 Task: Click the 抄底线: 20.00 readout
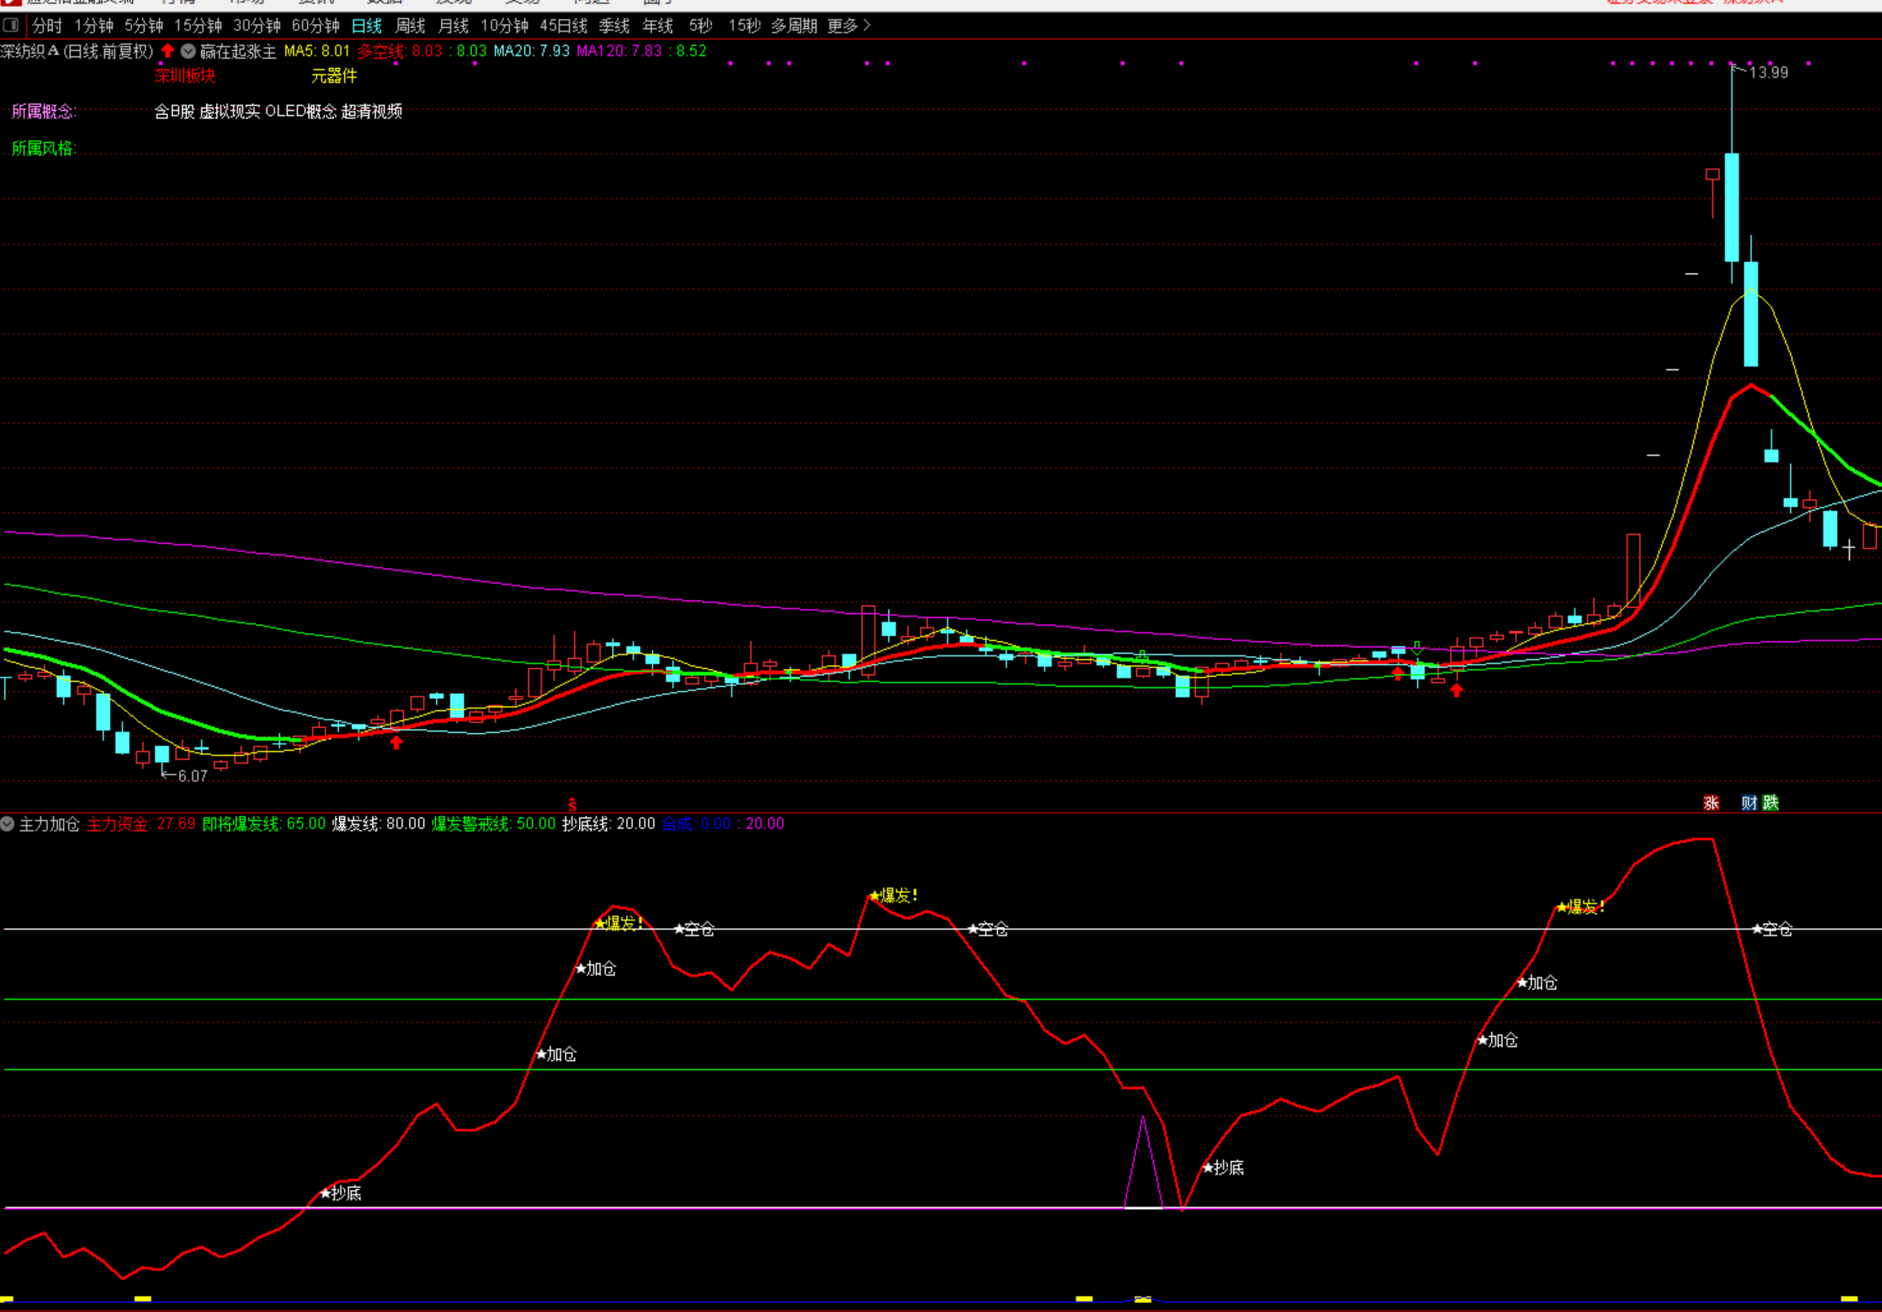609,823
